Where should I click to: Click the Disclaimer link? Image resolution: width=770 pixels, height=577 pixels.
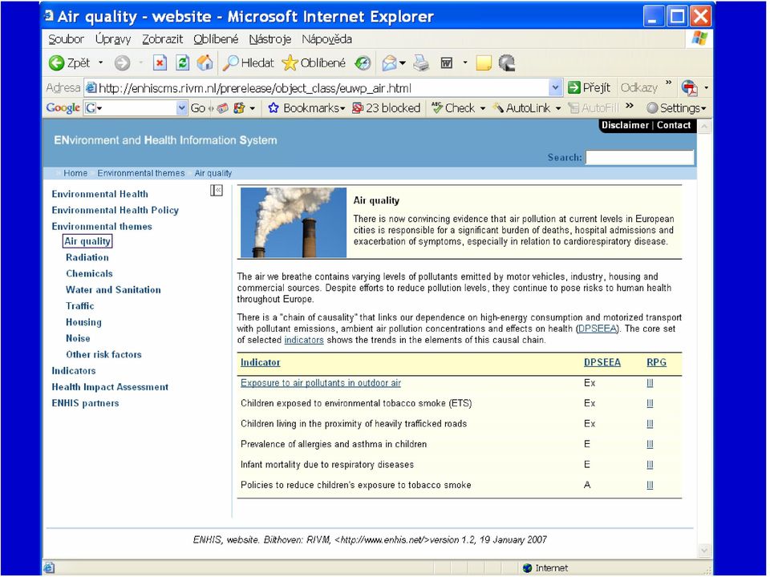click(x=625, y=125)
